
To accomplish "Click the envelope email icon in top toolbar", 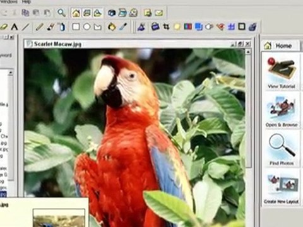I will [159, 13].
